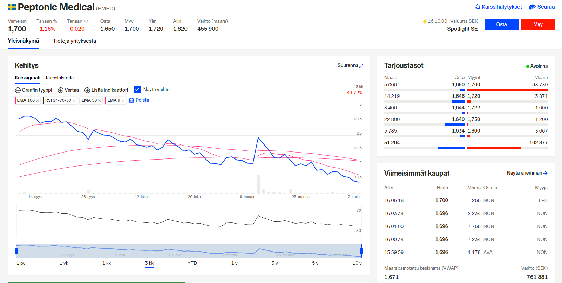Switch to the Kurssihistoria tab

[x=60, y=78]
